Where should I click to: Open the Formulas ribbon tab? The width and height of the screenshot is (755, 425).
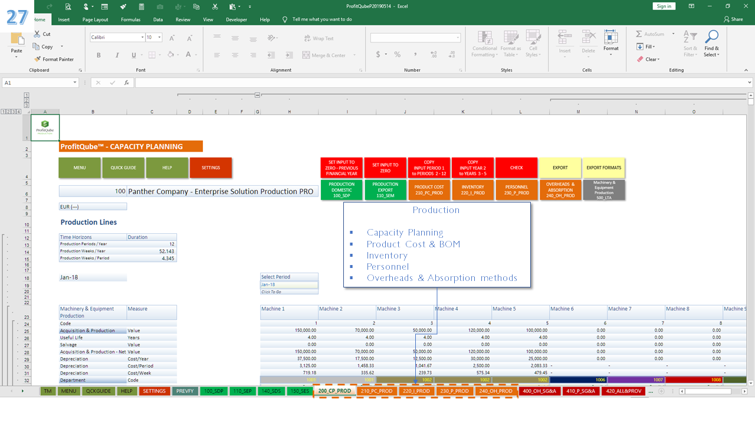[x=130, y=19]
